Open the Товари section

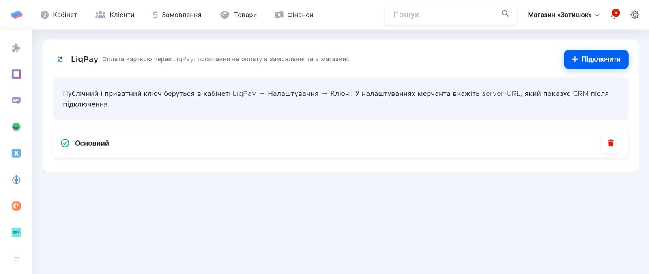[239, 15]
